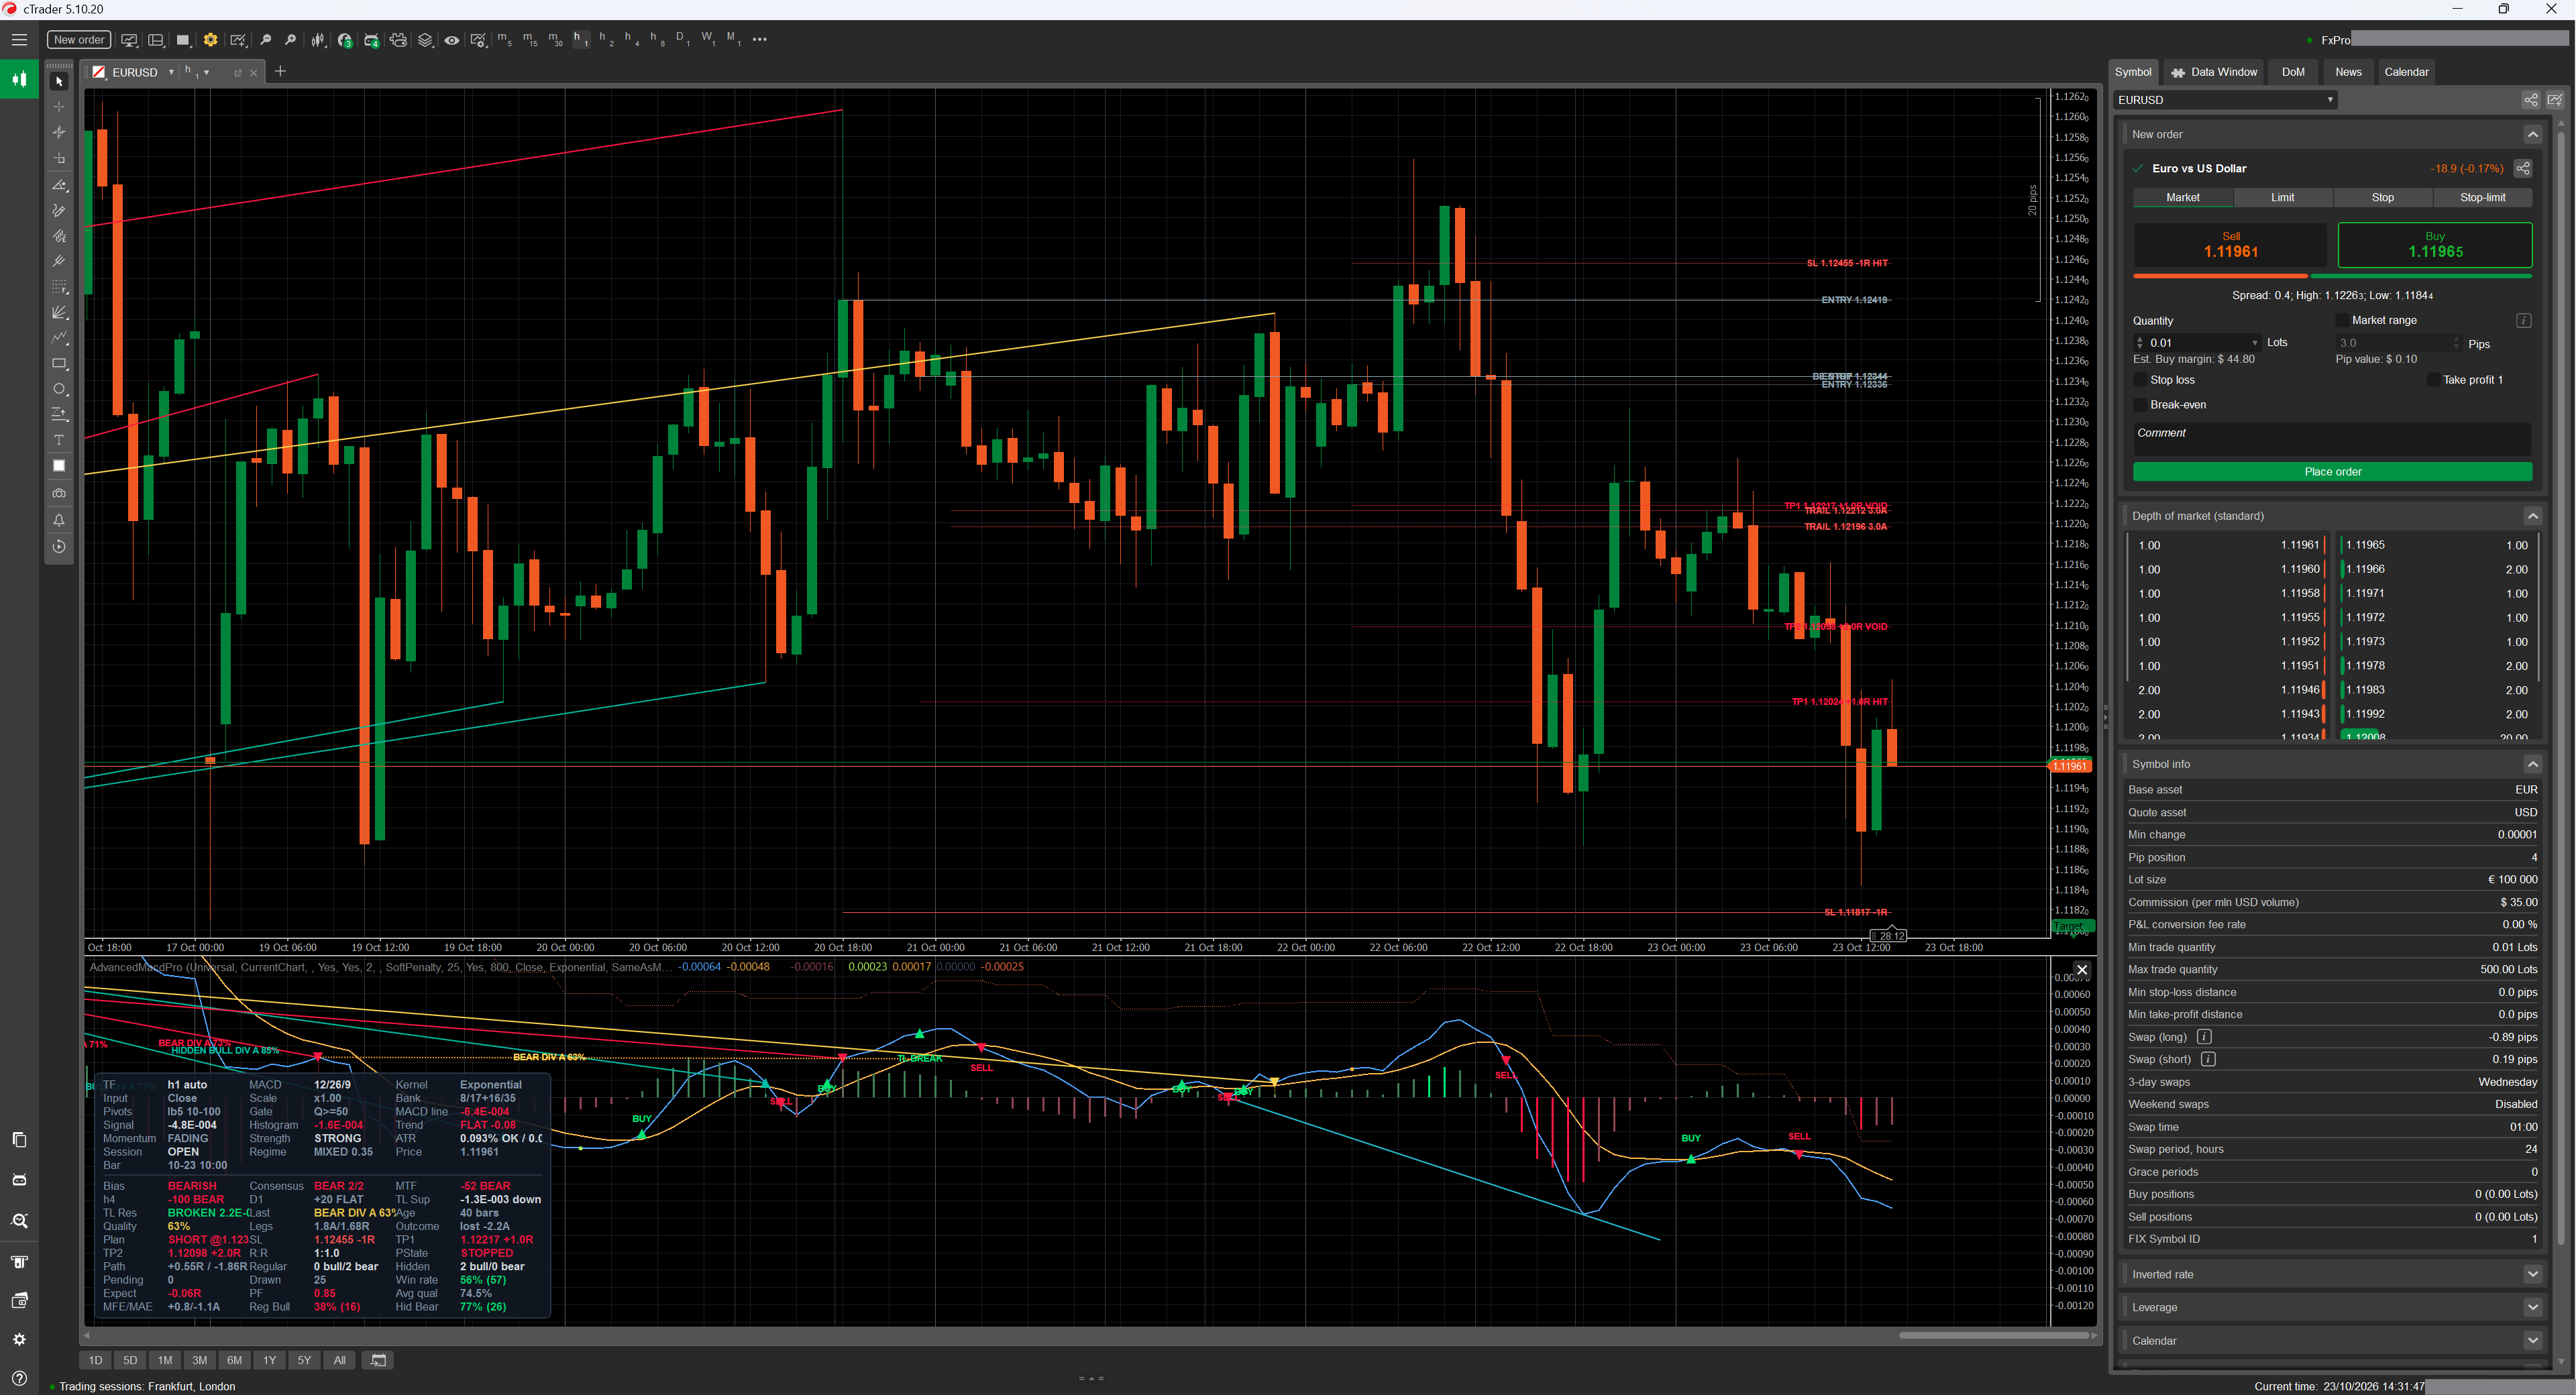Image resolution: width=2576 pixels, height=1395 pixels.
Task: Tick the Market range checkbox
Action: point(2342,320)
